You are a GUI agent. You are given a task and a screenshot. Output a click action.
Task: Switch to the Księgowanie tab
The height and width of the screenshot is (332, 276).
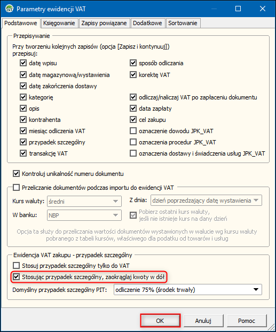[59, 23]
